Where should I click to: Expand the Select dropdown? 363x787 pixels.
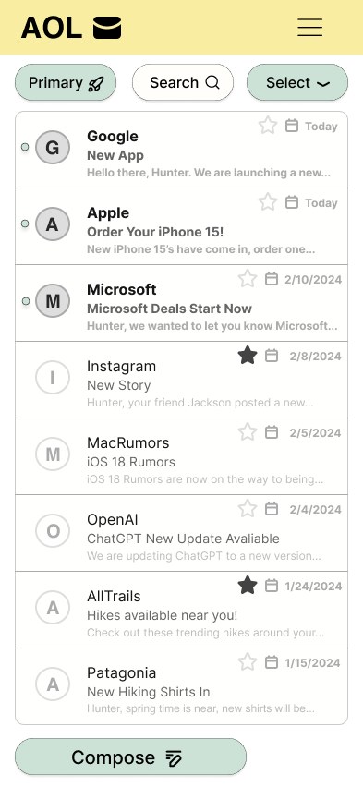point(297,82)
